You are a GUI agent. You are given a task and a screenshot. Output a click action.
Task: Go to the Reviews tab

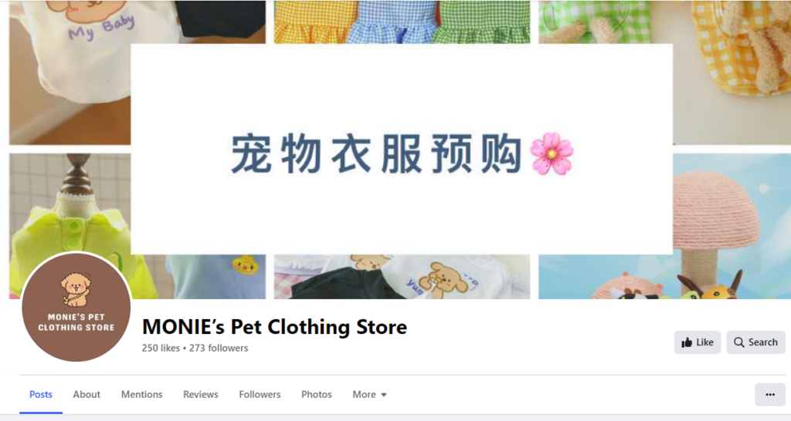point(200,394)
